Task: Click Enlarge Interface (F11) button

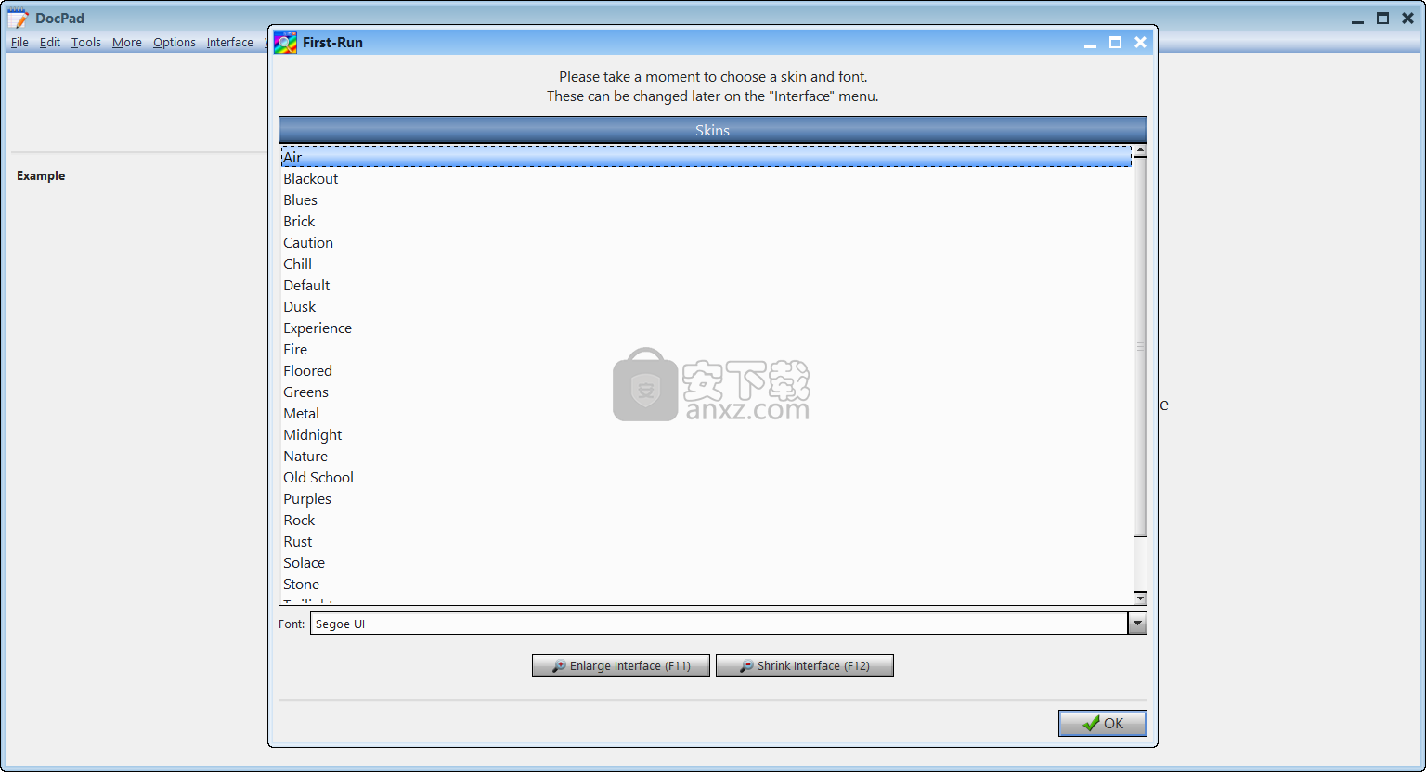Action: click(x=621, y=665)
